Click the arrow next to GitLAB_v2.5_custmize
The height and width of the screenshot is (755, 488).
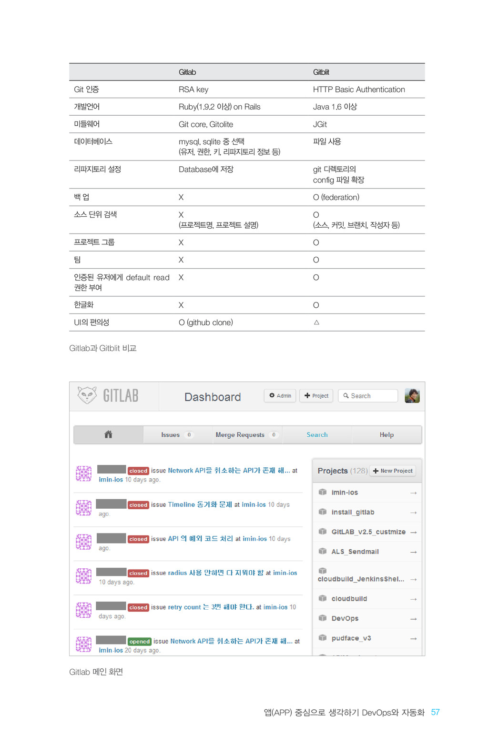tap(413, 532)
